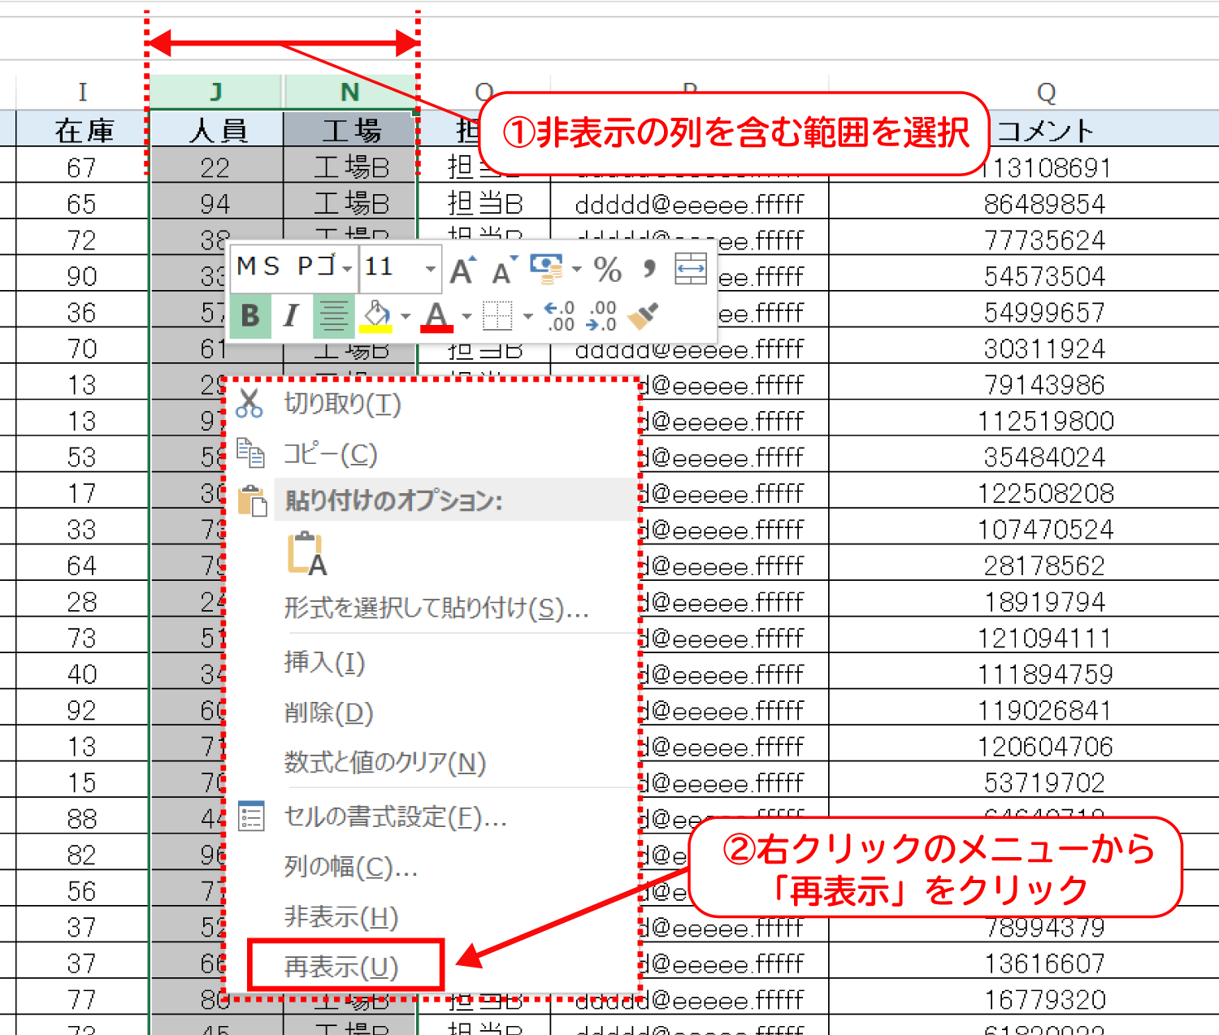Select comment cell 121094111
1219x1035 pixels.
(x=1045, y=638)
